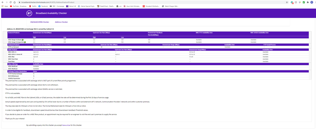Click the 'FTTP Priority Exchange' row label
Screen dimensions: 316x132
[15, 74]
